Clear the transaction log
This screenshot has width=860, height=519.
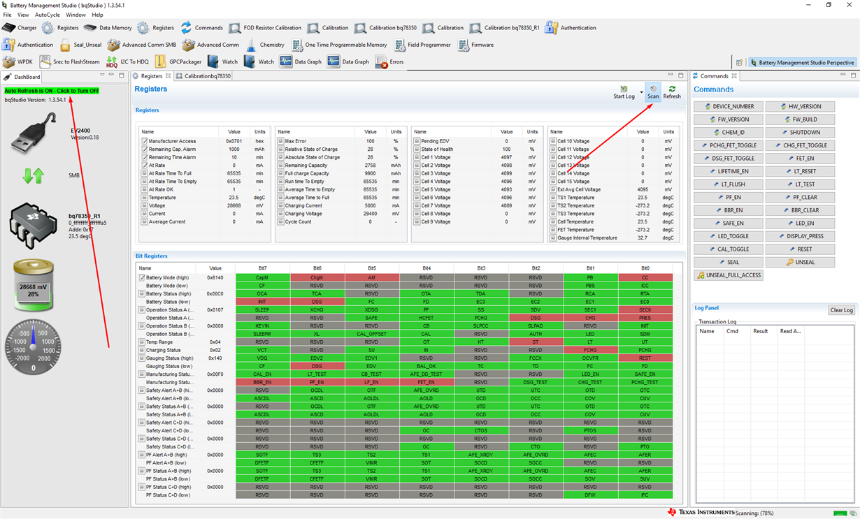tap(841, 310)
